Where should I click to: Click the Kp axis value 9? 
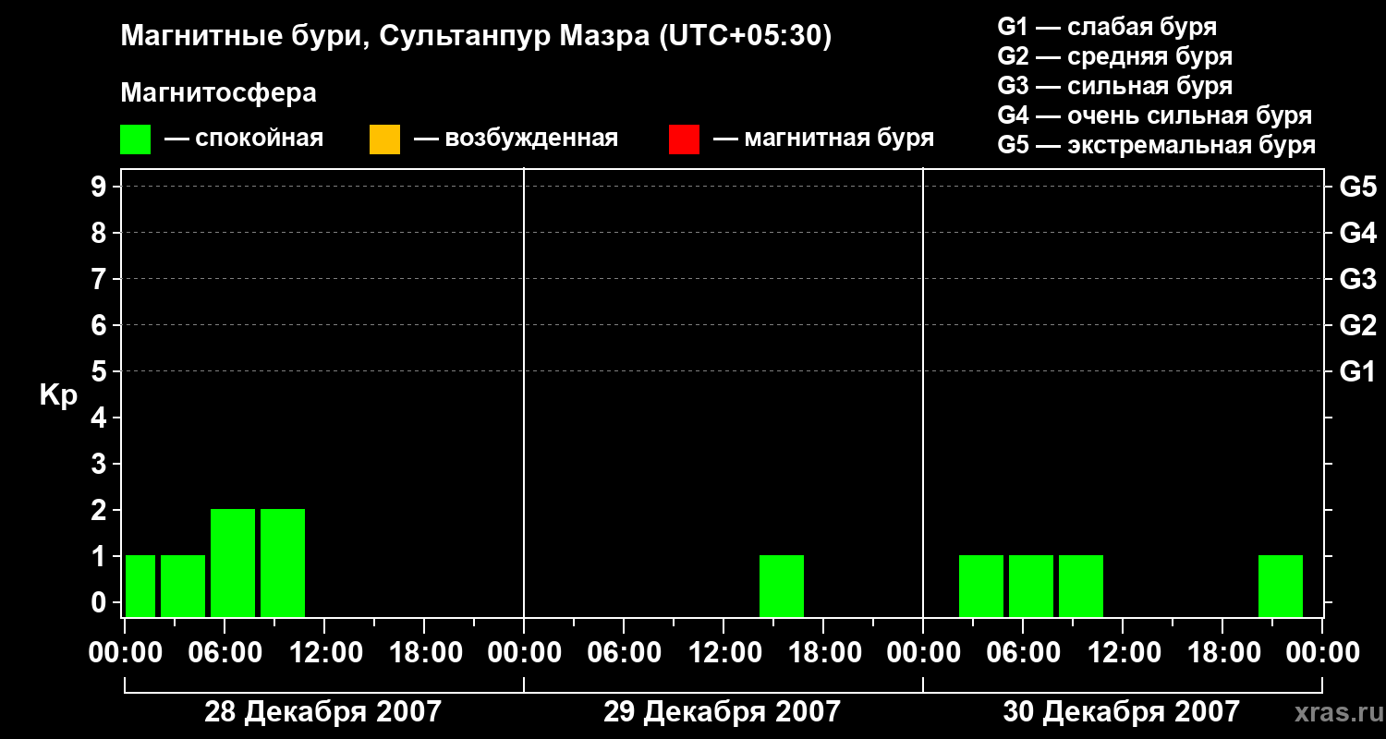coord(101,187)
